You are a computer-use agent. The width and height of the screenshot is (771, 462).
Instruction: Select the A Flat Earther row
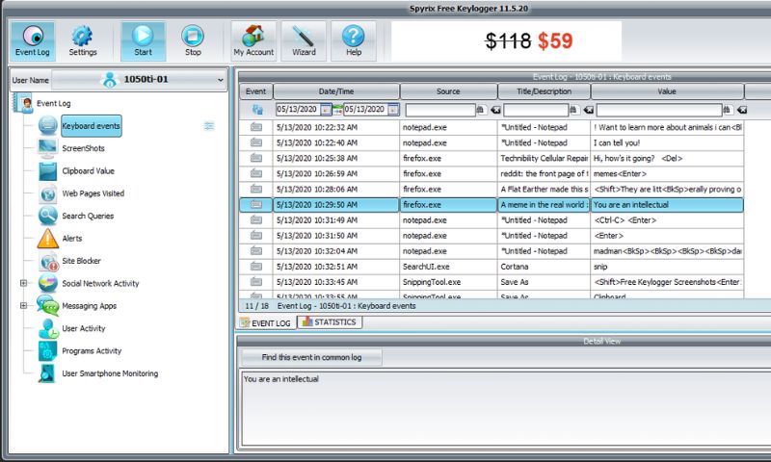(492, 190)
